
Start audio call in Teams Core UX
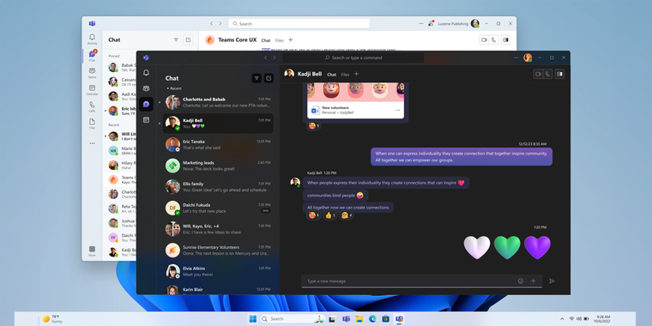(x=493, y=40)
